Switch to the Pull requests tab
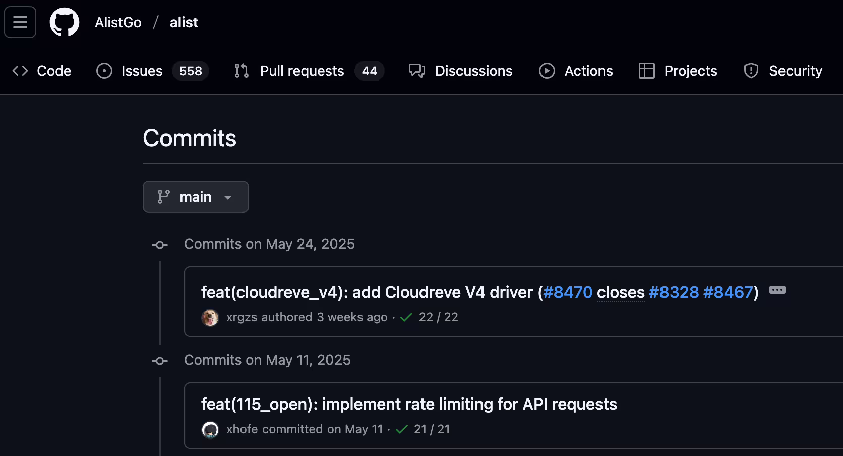 coord(309,71)
